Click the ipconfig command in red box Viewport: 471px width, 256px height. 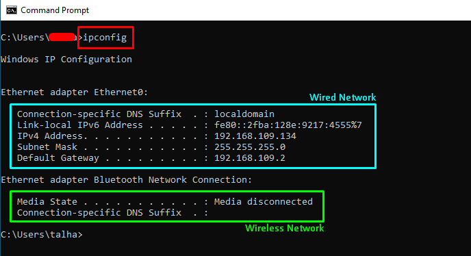(105, 38)
